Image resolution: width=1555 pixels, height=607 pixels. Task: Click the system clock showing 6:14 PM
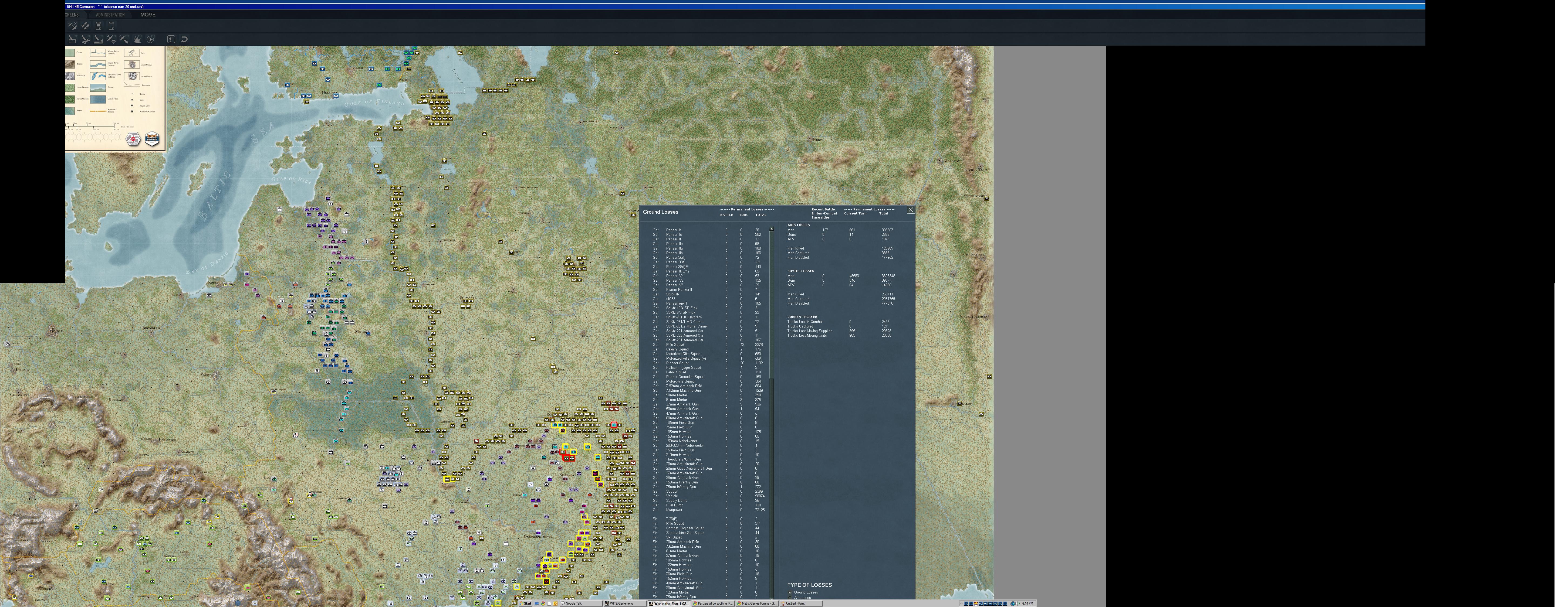[1027, 603]
